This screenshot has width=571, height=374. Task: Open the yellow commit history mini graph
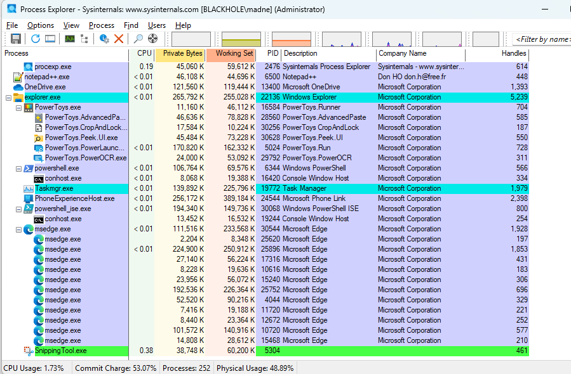coord(241,39)
